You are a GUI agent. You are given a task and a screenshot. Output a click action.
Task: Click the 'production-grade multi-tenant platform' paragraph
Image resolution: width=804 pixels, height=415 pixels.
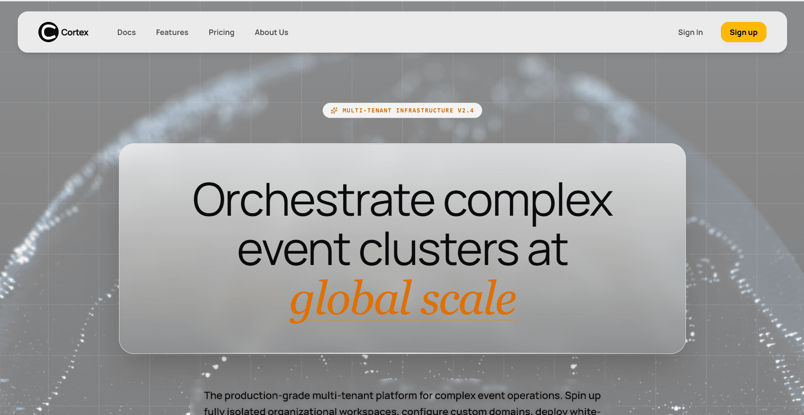click(402, 403)
